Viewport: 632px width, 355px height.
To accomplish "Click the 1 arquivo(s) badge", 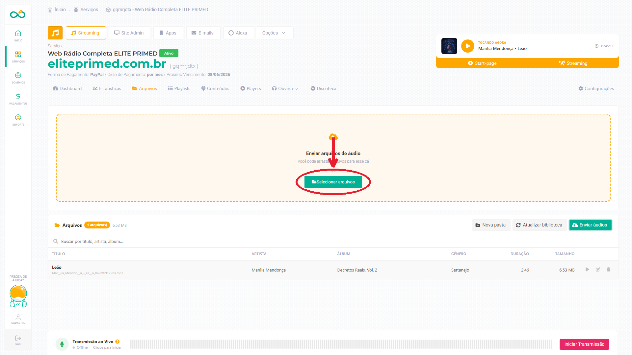I will coord(97,225).
